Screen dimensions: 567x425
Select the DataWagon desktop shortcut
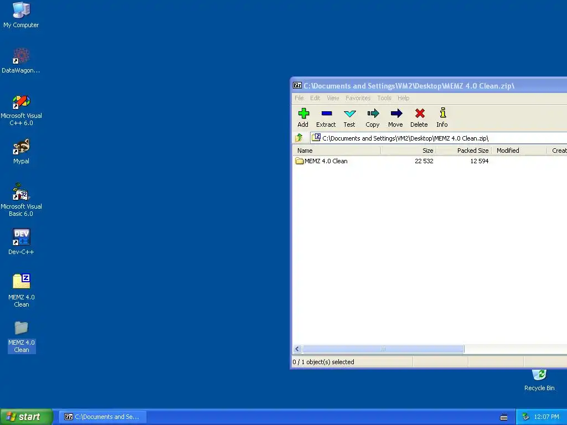tap(21, 61)
